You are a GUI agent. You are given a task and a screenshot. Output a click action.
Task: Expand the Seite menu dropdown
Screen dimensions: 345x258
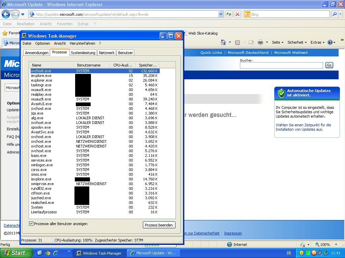pyautogui.click(x=278, y=42)
